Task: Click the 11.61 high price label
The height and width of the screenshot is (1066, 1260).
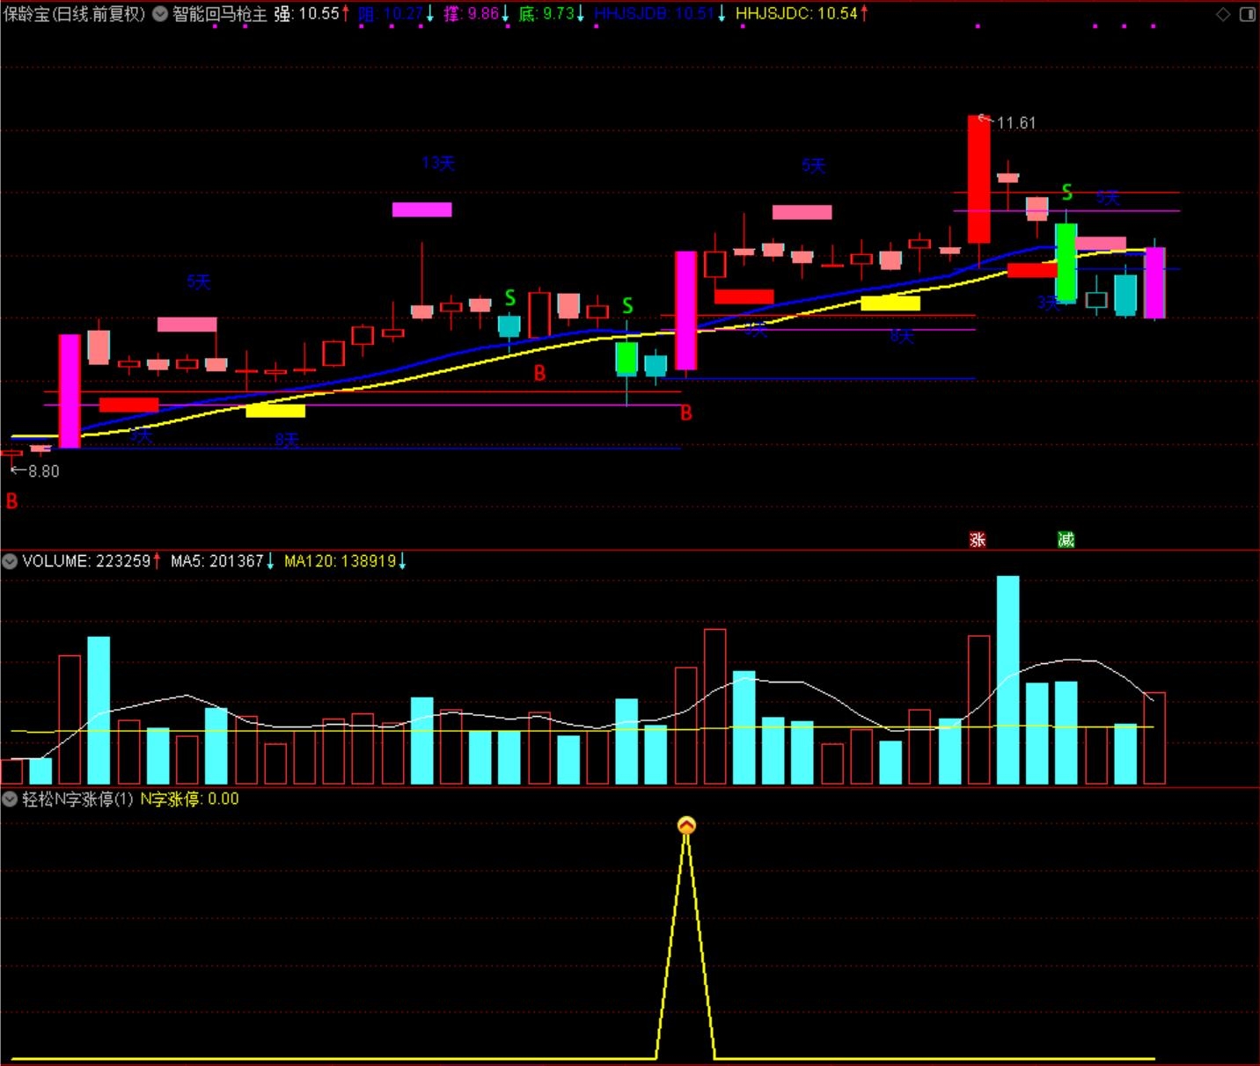Action: pyautogui.click(x=1015, y=123)
